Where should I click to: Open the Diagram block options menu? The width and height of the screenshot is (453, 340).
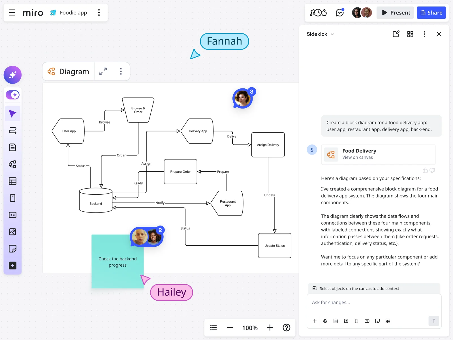tap(121, 71)
